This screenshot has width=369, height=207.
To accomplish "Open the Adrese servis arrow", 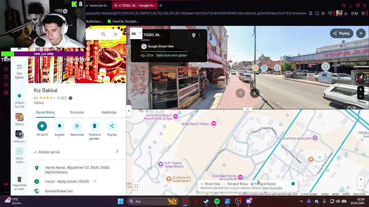I will click(x=117, y=152).
